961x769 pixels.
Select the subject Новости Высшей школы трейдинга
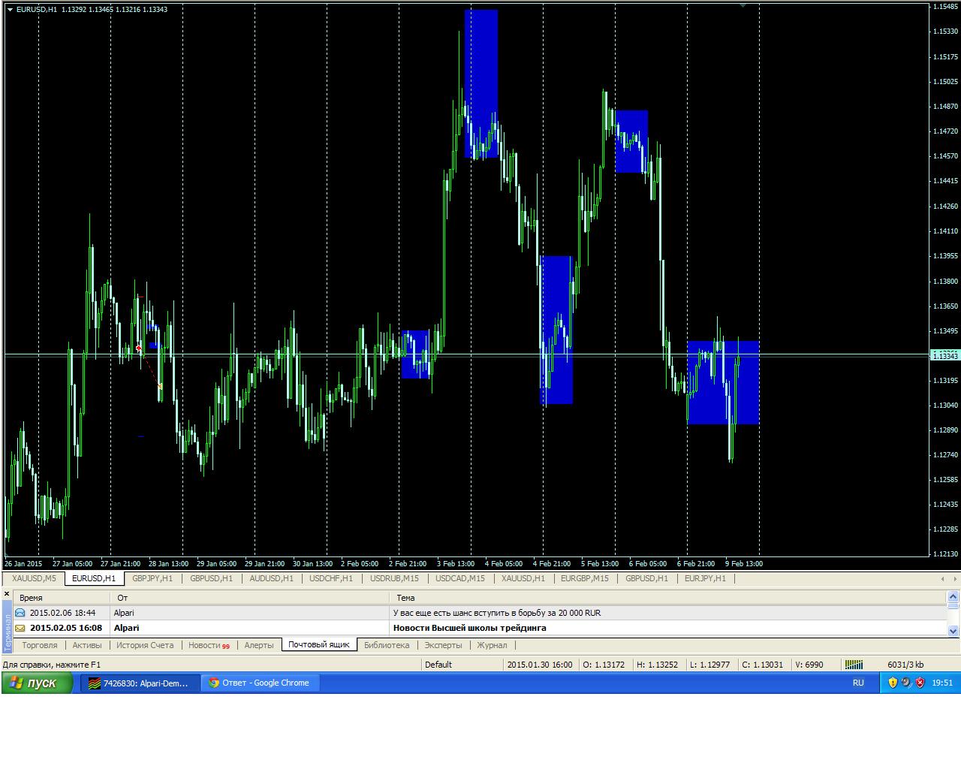[x=470, y=628]
